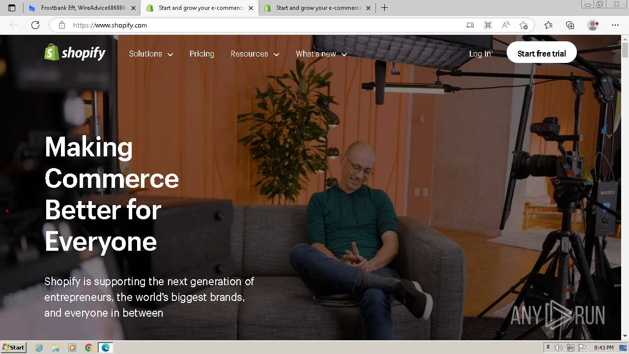Open the QR code / apps grid icon
Viewport: 629px width, 354px height.
(488, 25)
